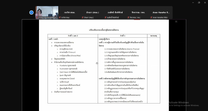Click the 'บทสรุปผู้บริหาร' heading
This screenshot has width=208, height=111.
(104, 39)
